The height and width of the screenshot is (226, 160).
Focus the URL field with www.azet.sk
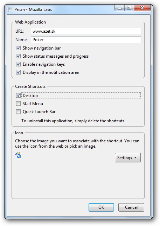(x=86, y=31)
